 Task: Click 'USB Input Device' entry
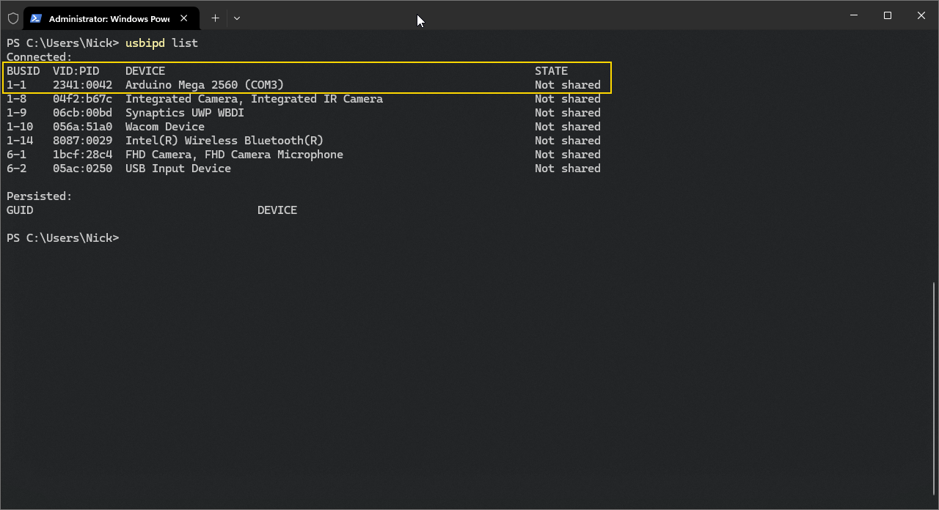pyautogui.click(x=178, y=169)
